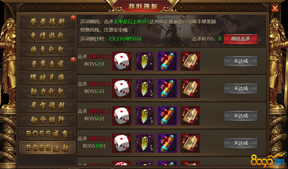Close the 辞旧迎新 event window
The height and width of the screenshot is (169, 288).
click(275, 8)
